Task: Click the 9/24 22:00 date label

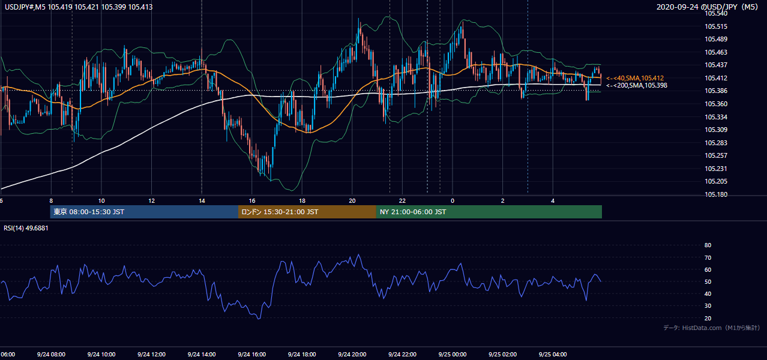Action: coord(402,355)
